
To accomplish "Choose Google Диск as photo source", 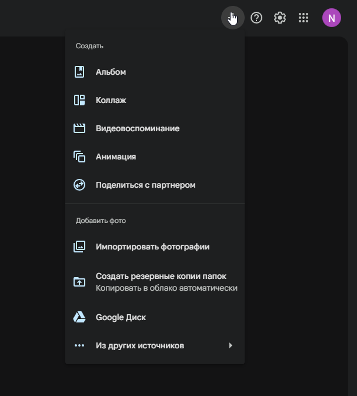I will coord(155,317).
